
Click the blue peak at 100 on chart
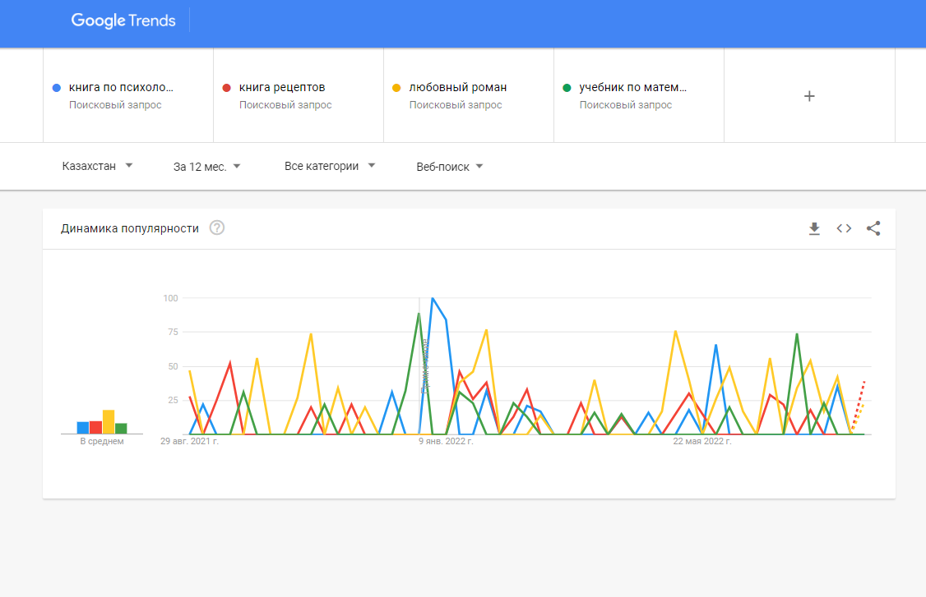point(433,299)
